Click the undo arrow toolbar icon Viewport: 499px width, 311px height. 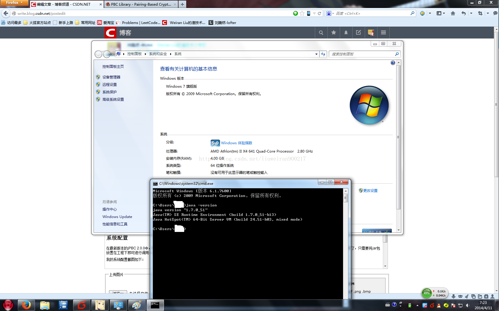[463, 13]
